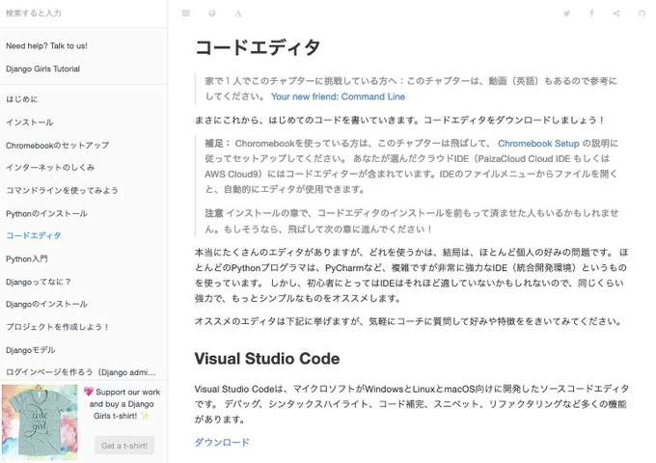Viewport: 656px width, 463px height.
Task: Open インターネットのしくみ chapter
Action: (50, 167)
